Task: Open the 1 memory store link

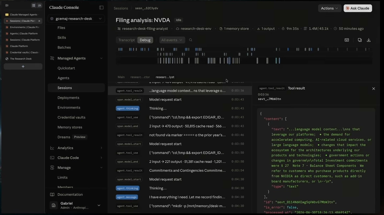Action: 234,29
